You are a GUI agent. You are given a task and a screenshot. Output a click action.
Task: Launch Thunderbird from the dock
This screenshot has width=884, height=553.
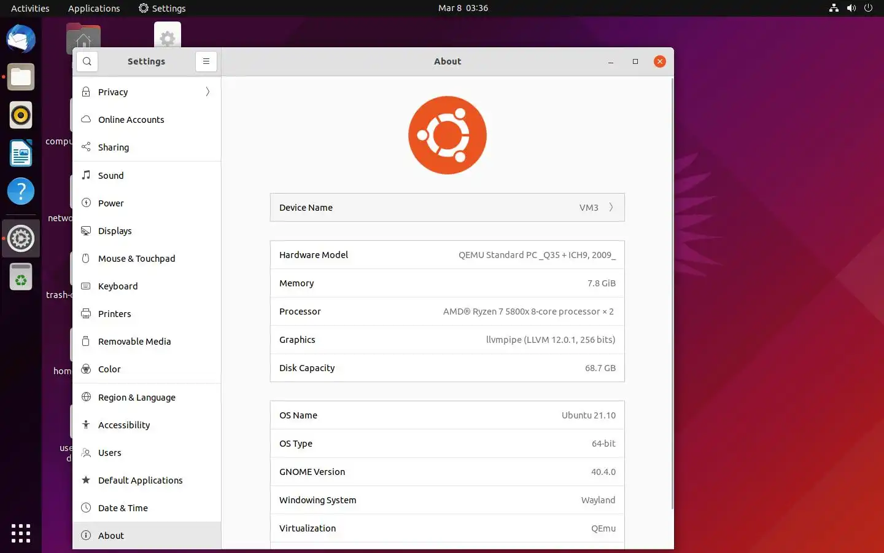(21, 39)
